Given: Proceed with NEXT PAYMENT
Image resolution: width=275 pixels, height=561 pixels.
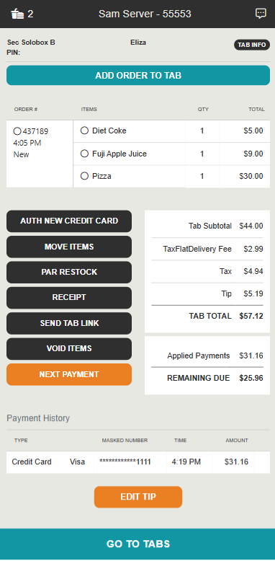Looking at the screenshot, I should click(69, 374).
